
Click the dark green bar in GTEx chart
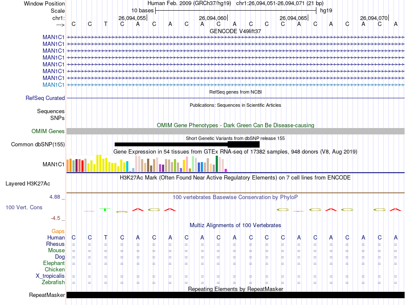point(217,164)
